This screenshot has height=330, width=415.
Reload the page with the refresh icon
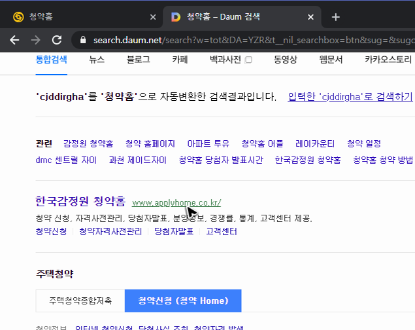pos(57,40)
